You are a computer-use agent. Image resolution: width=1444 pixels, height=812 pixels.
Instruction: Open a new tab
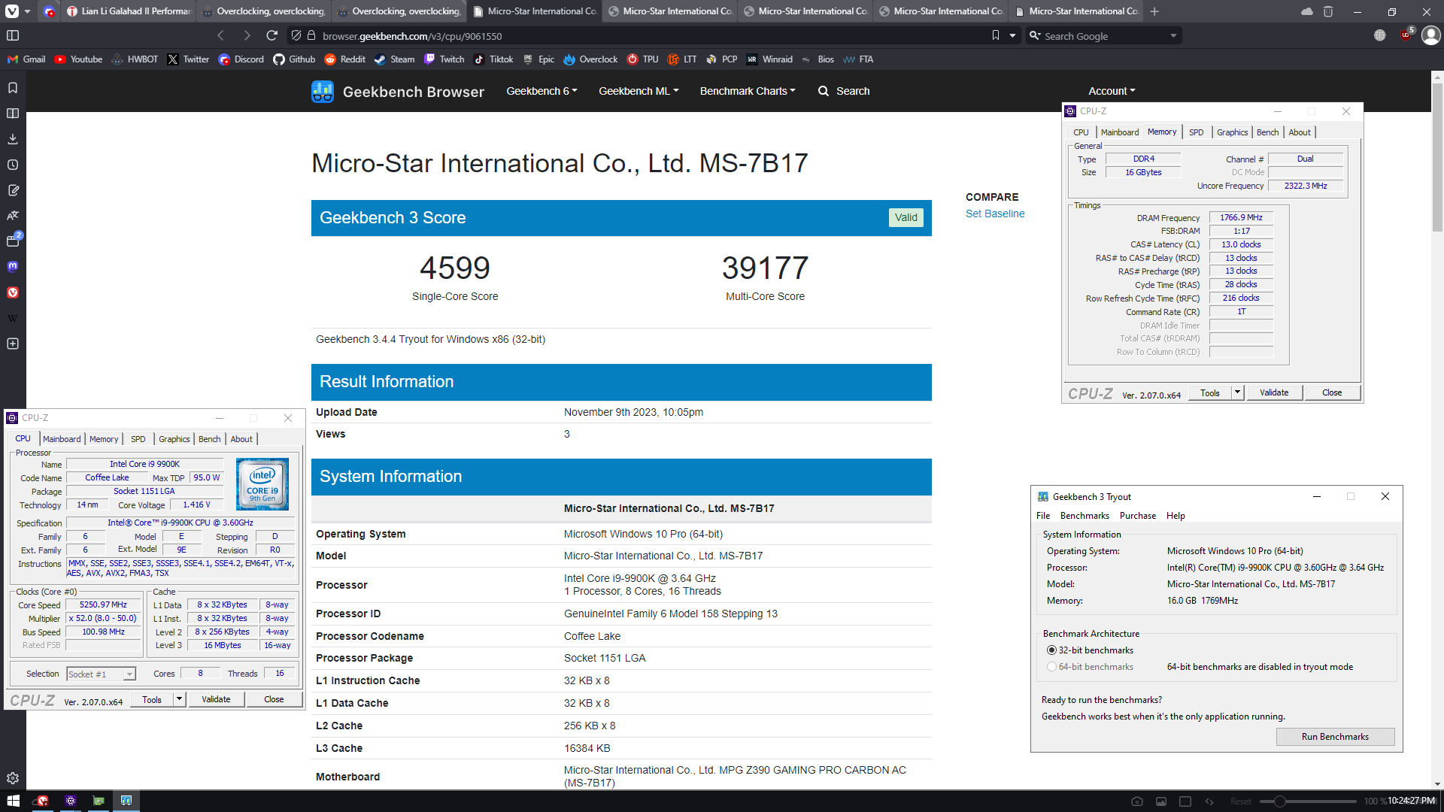(1154, 11)
